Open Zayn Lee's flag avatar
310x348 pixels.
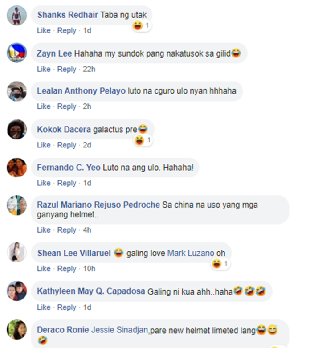(17, 53)
